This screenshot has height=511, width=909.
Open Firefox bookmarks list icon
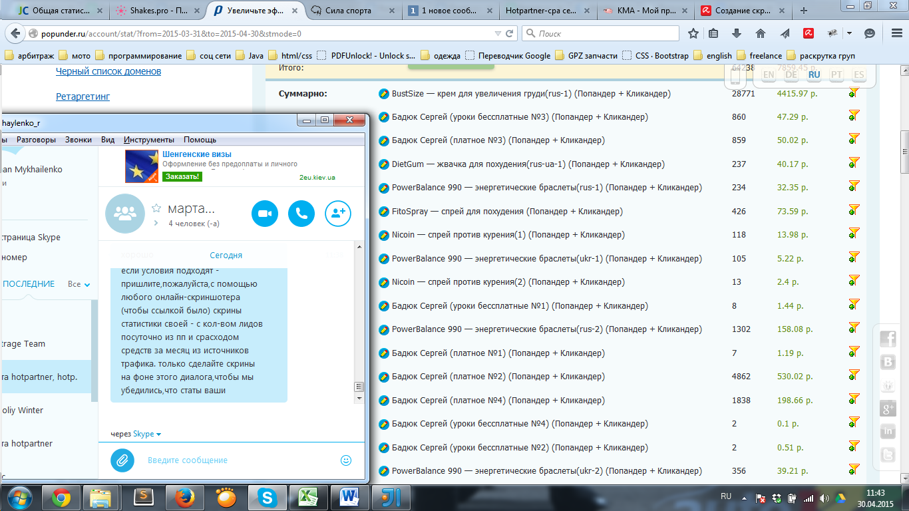point(713,33)
